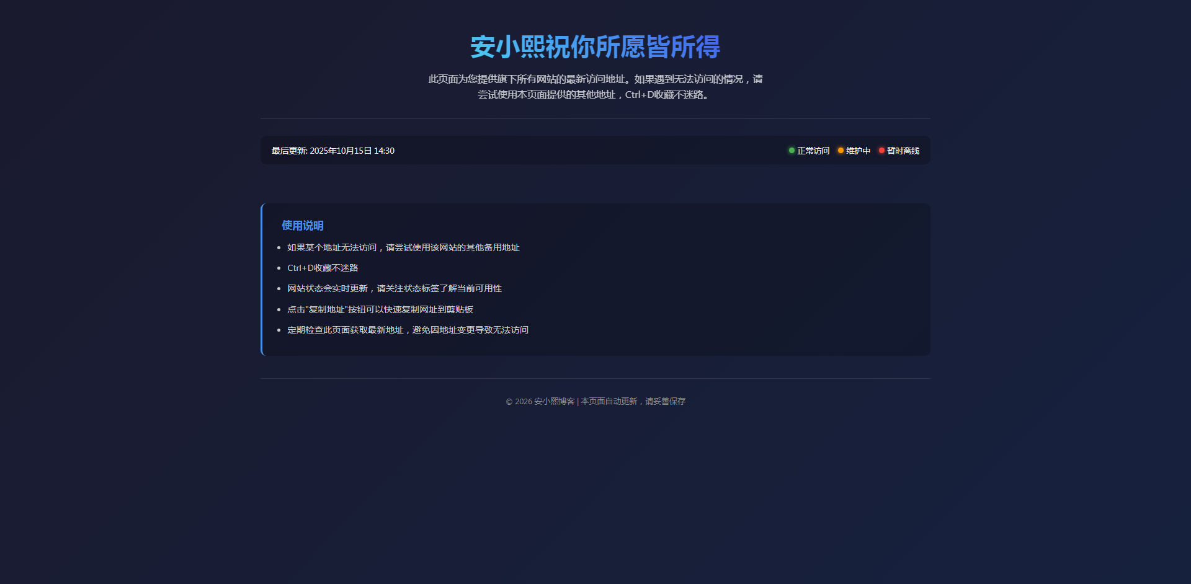The width and height of the screenshot is (1191, 584).
Task: Click the footer copyright 安小熙博客 text
Action: pos(540,402)
